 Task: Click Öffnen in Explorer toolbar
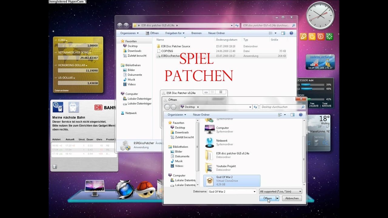(x=152, y=33)
